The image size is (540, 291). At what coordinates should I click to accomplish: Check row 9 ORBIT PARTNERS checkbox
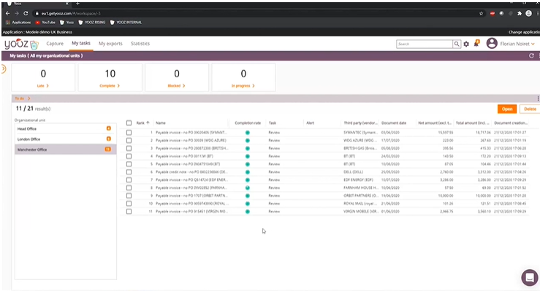[x=129, y=196]
